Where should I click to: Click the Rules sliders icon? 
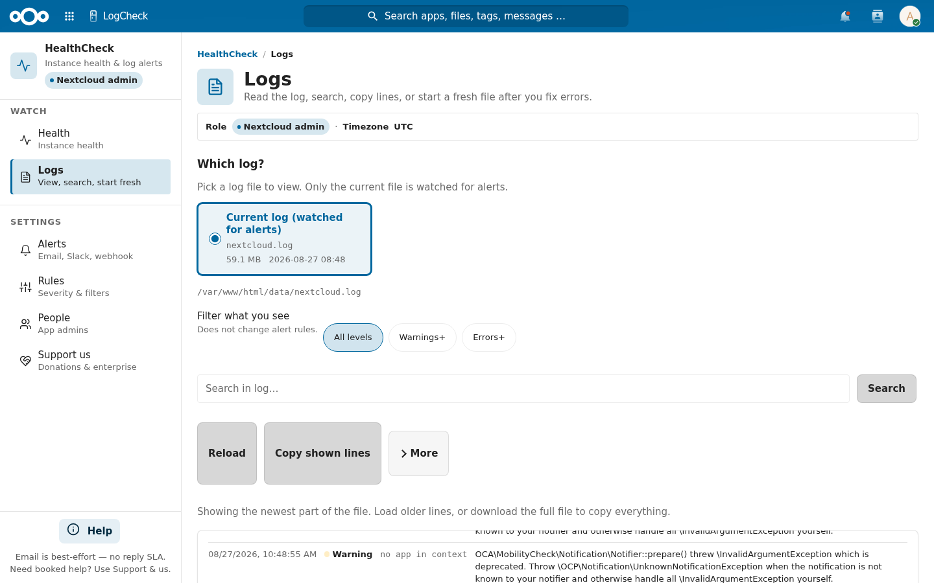click(25, 287)
